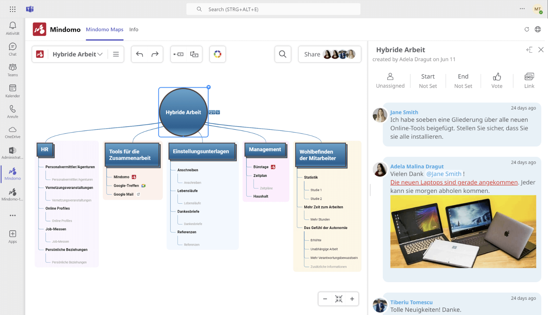Click the Mindomo logo in the map toolbar
Image resolution: width=548 pixels, height=315 pixels.
tap(40, 54)
